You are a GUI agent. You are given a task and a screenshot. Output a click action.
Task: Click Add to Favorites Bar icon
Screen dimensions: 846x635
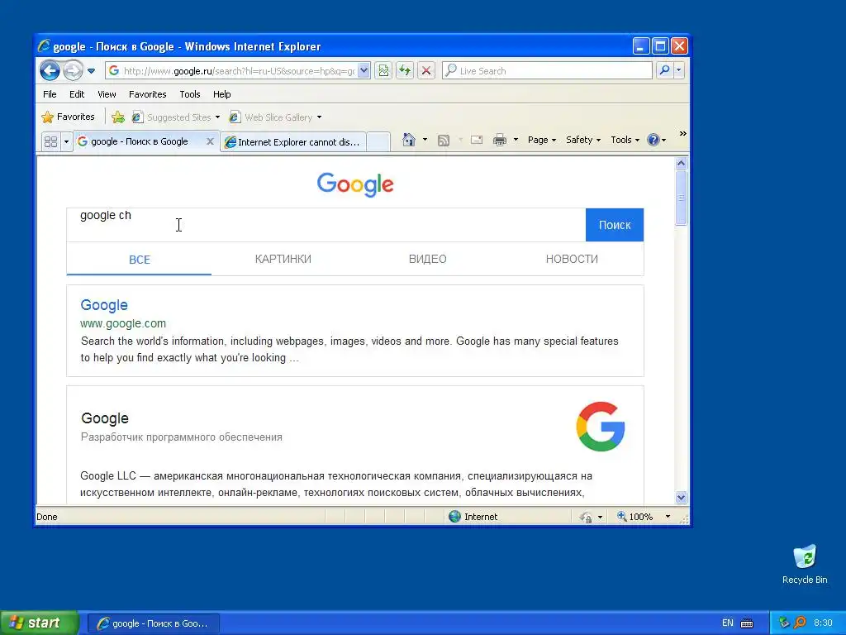click(118, 117)
